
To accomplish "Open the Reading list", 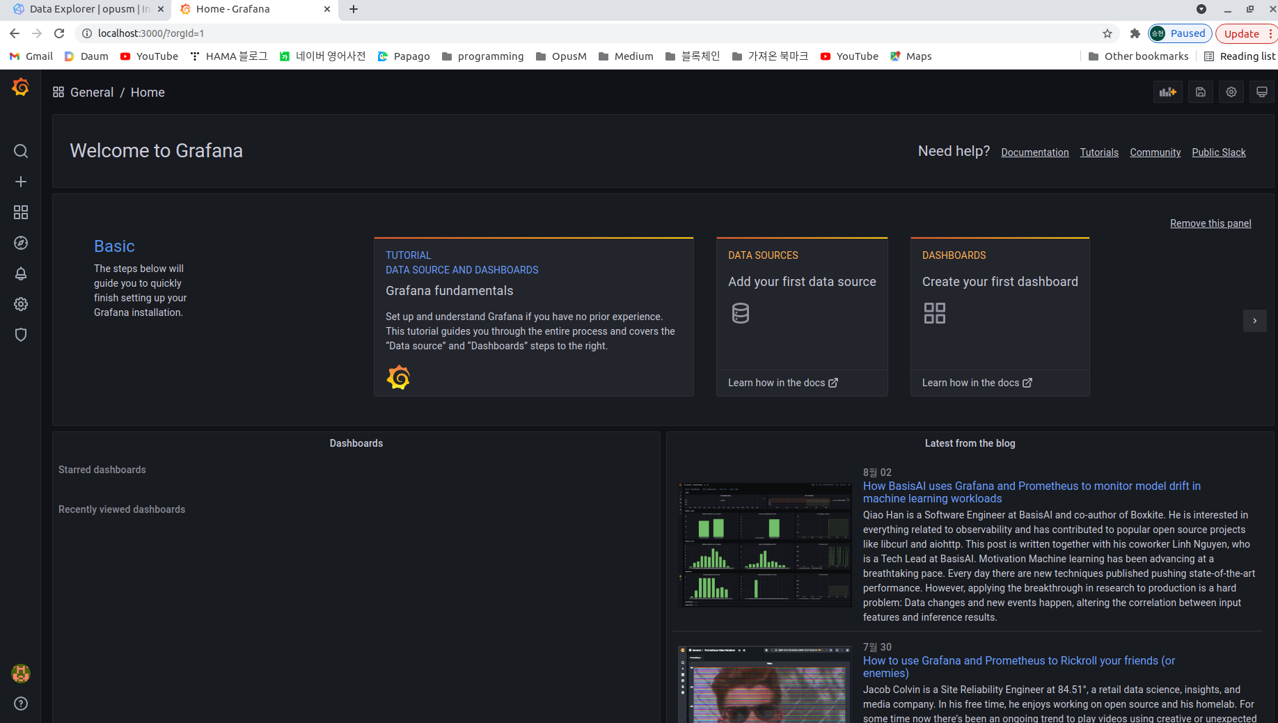I will pyautogui.click(x=1240, y=56).
